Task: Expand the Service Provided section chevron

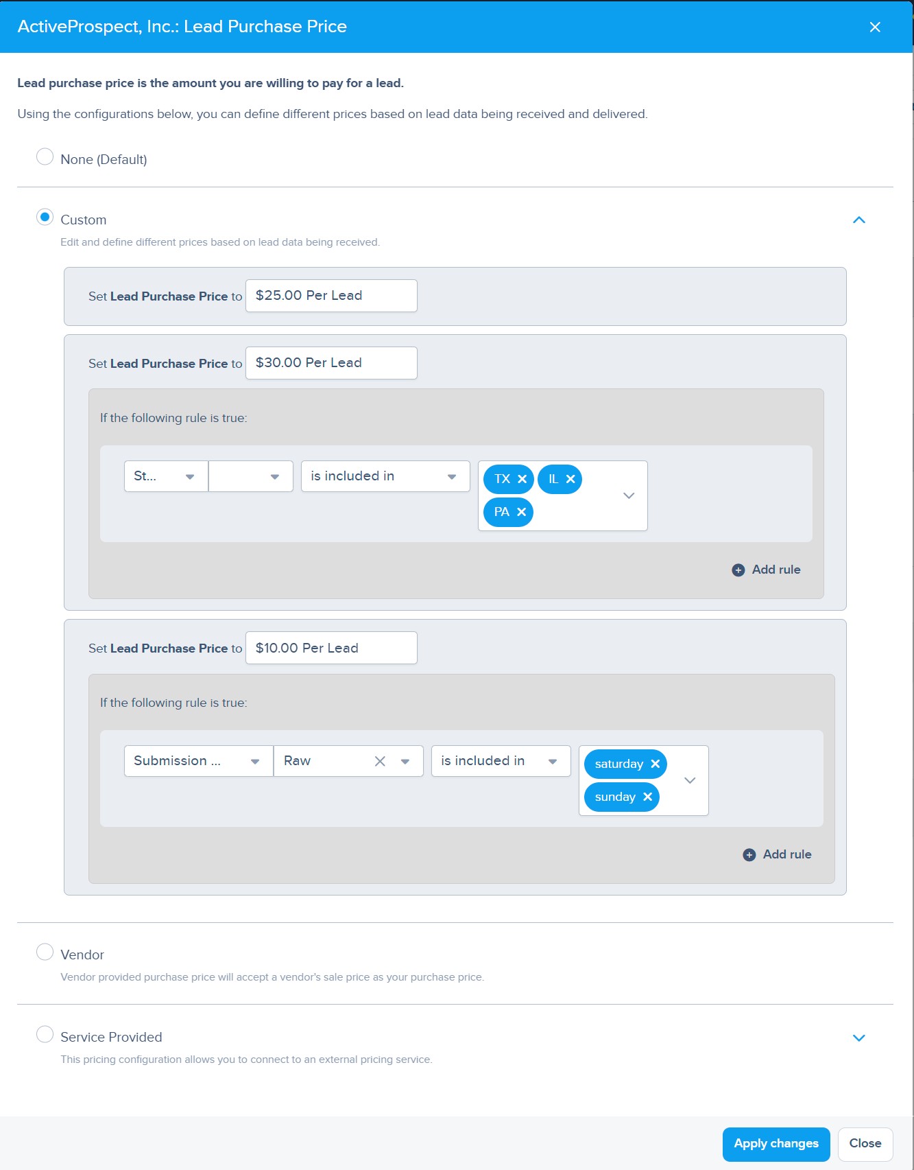Action: pyautogui.click(x=858, y=1038)
